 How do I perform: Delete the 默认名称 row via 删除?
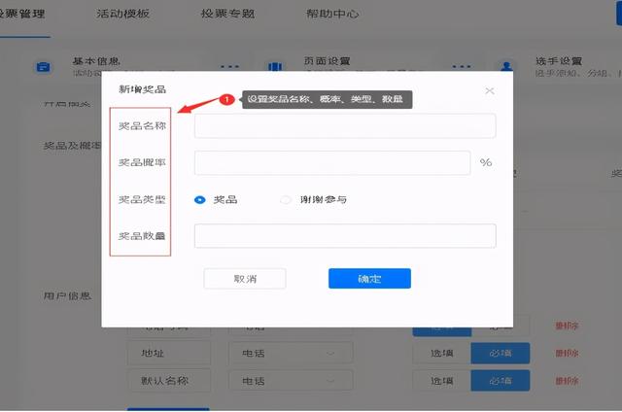coord(567,381)
